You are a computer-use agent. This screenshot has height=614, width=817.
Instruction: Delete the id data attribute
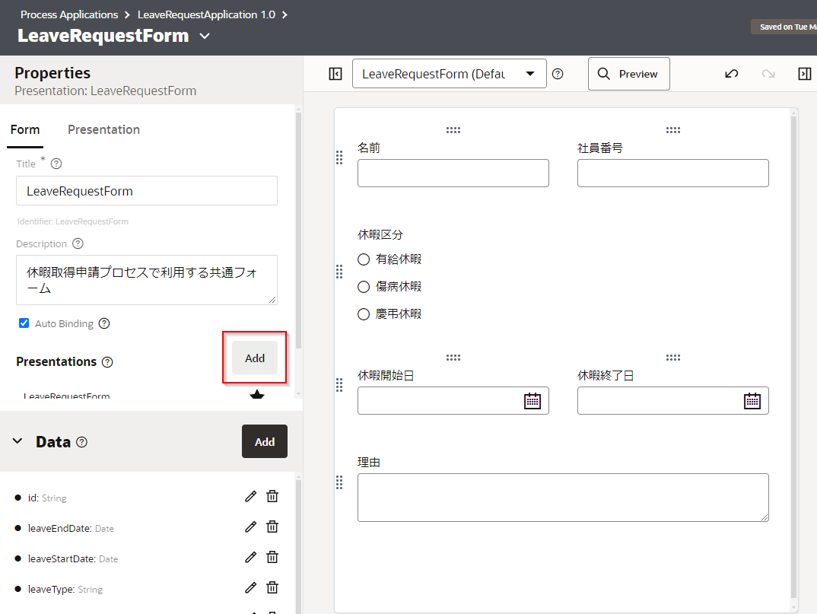coord(272,496)
